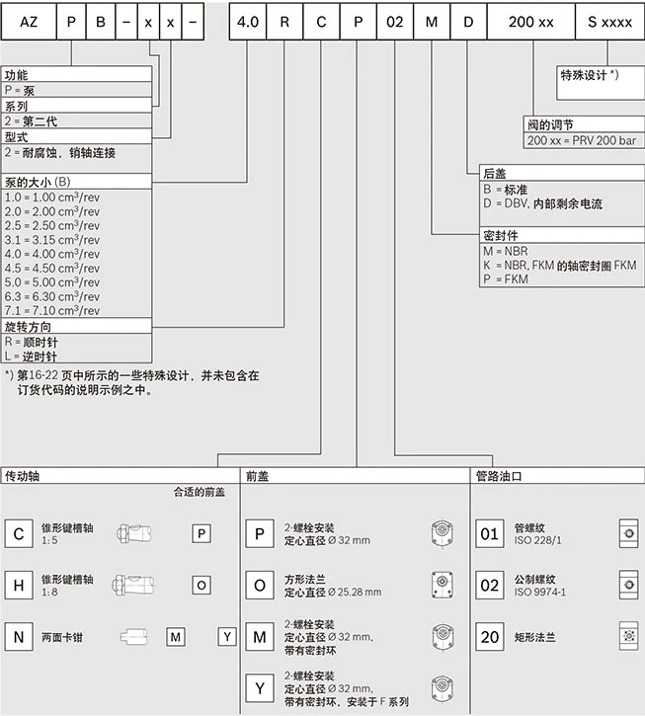Select the 2-bolt mount Ø32 front cover icon
Image resolution: width=645 pixels, height=716 pixels.
(x=442, y=533)
